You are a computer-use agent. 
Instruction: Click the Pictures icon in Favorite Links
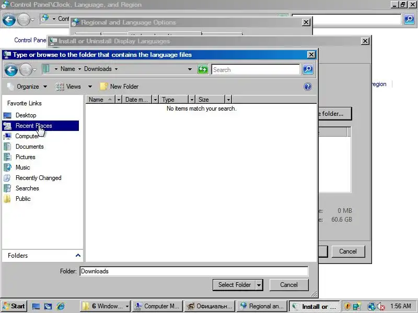7,157
